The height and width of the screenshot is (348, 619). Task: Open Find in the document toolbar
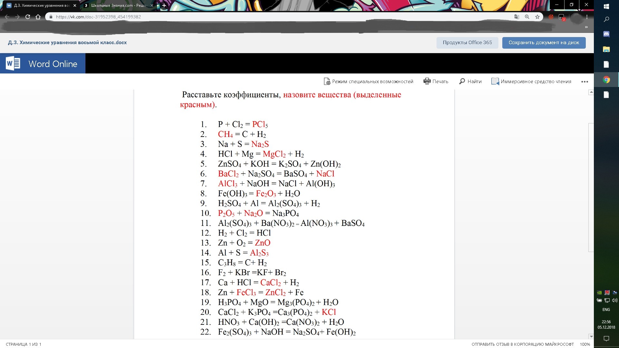coord(470,82)
